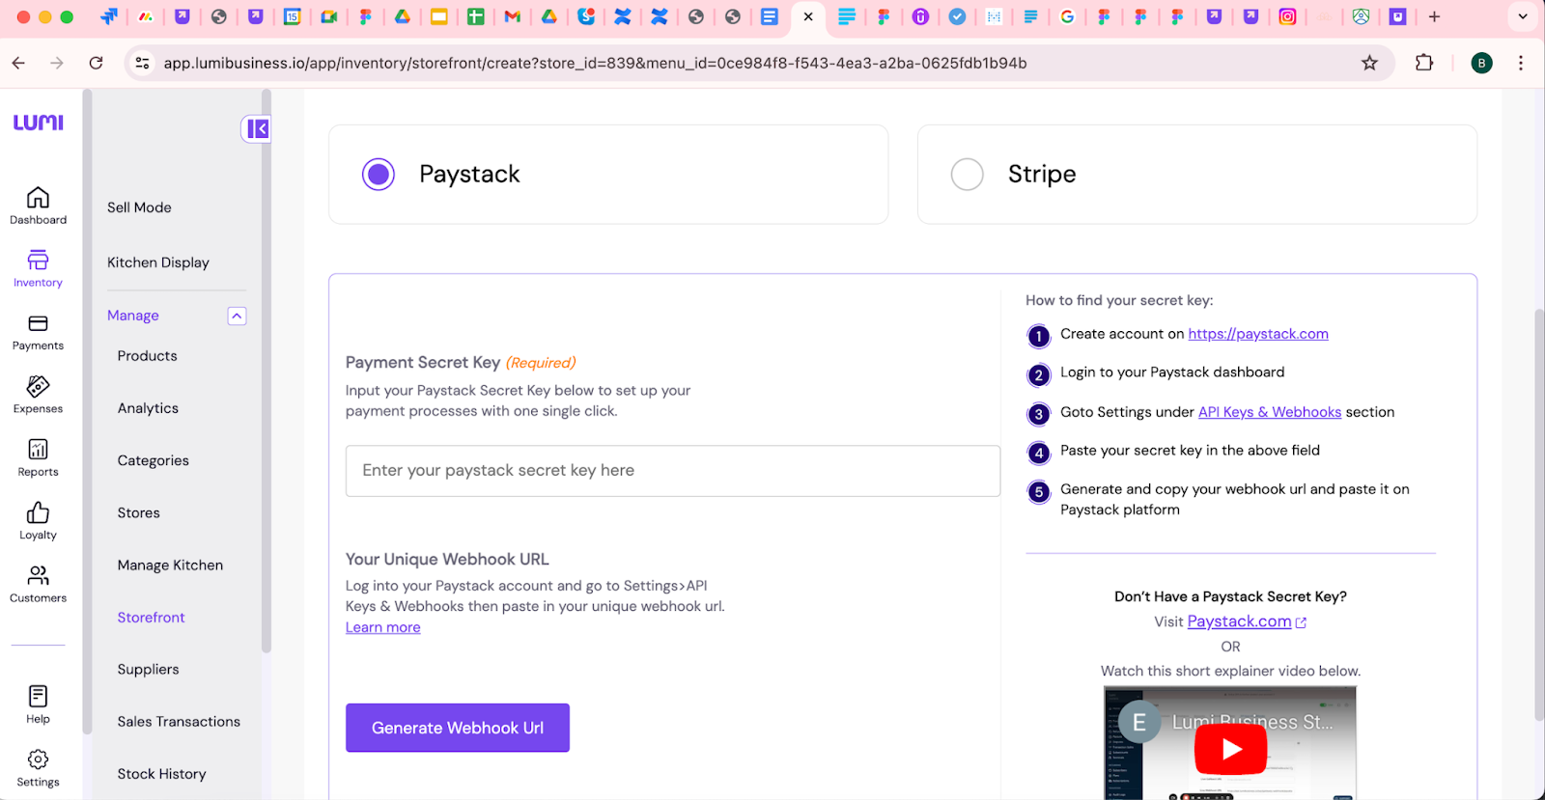
Task: Play the Lumi Business explainer video
Action: 1231,749
